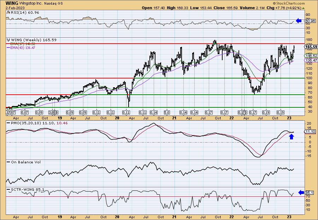
Task: Click the 146.52 EMA tag on axis
Action: 311,56
